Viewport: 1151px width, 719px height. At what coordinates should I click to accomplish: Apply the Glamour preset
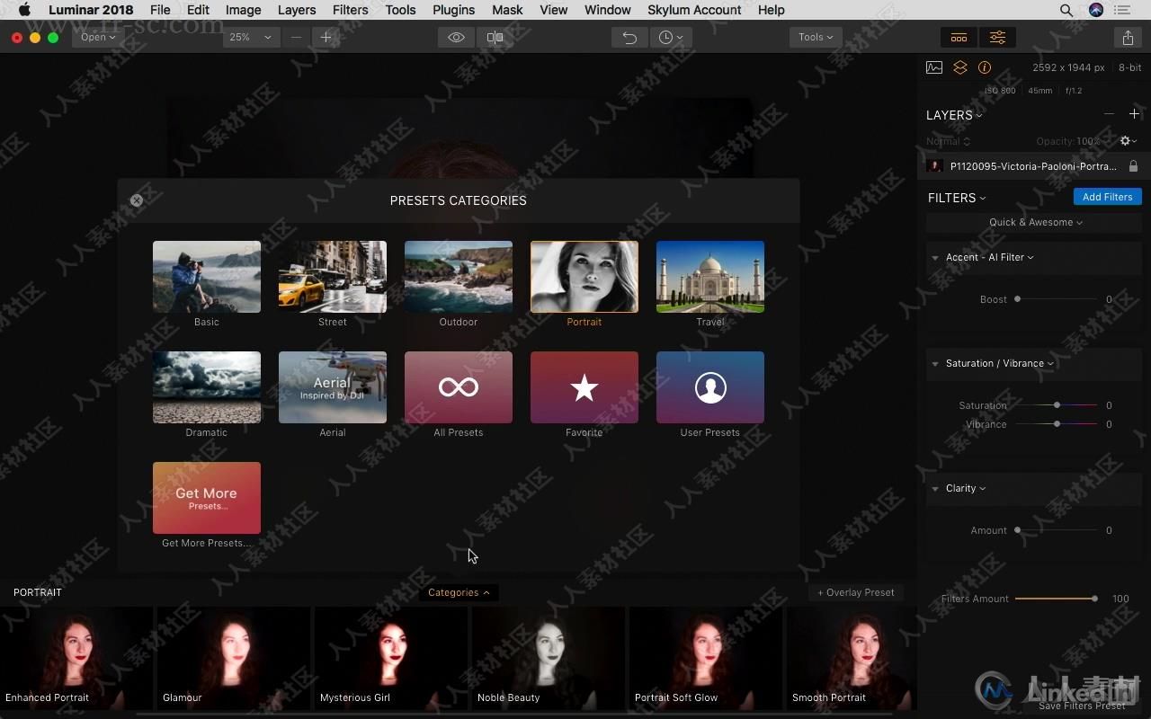click(x=234, y=658)
